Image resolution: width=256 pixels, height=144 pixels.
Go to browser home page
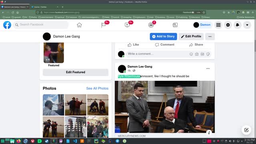pyautogui.click(x=18, y=12)
